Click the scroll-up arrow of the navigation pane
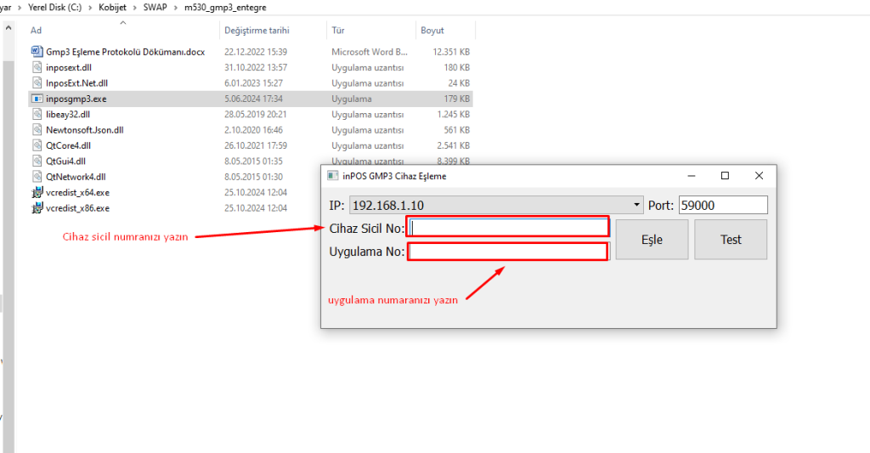This screenshot has height=453, width=870. click(x=8, y=28)
